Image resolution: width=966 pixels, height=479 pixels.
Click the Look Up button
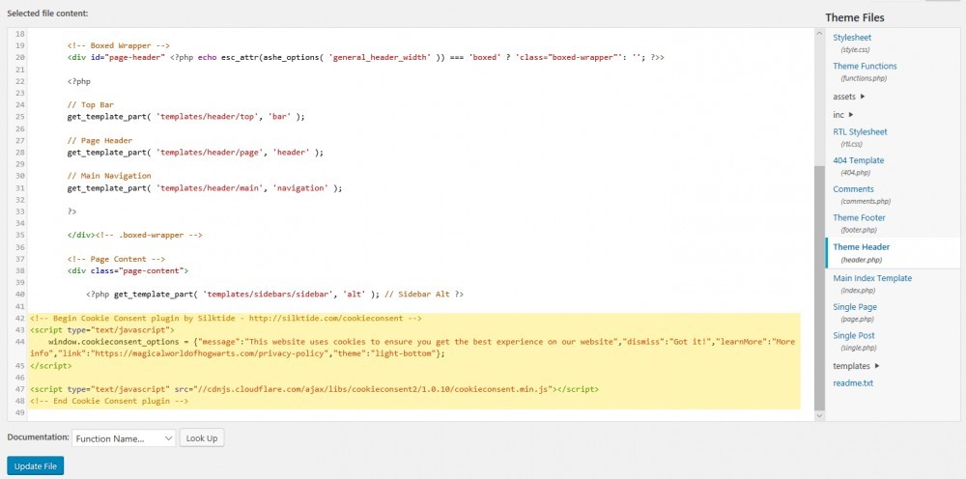coord(202,438)
